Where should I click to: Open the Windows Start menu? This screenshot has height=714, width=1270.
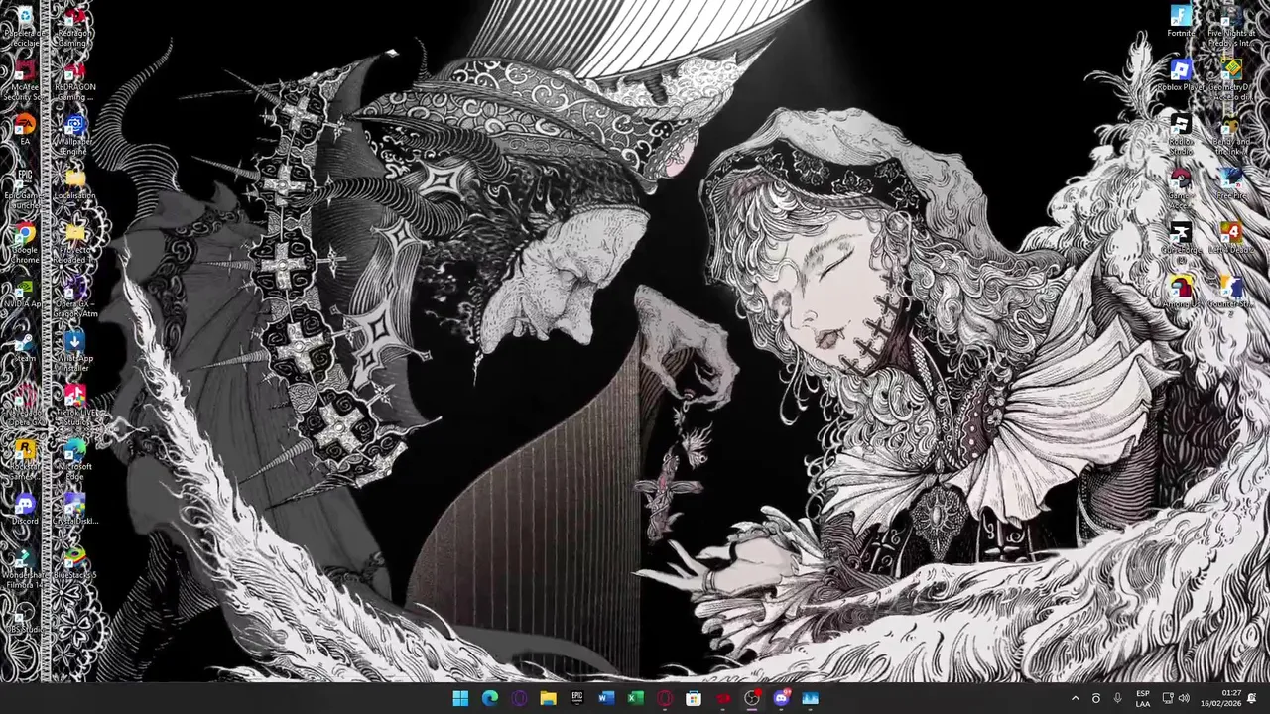(460, 698)
